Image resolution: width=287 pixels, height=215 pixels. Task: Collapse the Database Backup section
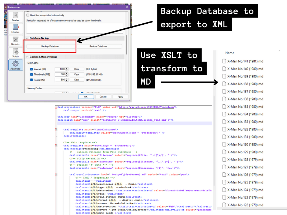[27, 38]
